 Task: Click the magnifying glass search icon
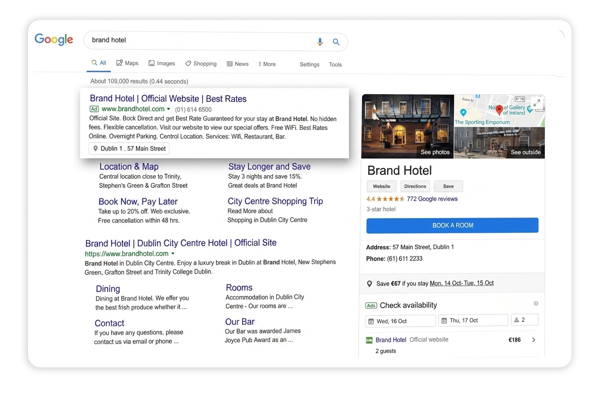336,42
